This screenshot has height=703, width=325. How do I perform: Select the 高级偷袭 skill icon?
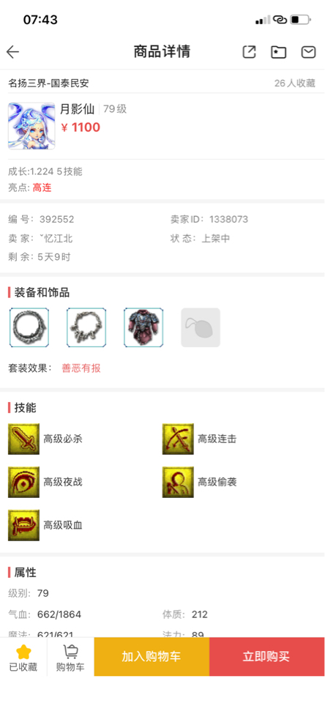click(178, 482)
